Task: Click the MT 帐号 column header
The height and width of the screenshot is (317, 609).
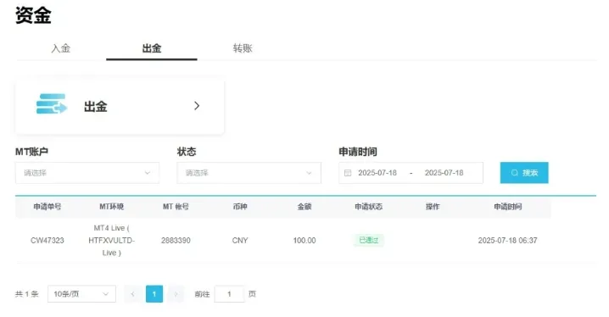Action: [x=176, y=207]
